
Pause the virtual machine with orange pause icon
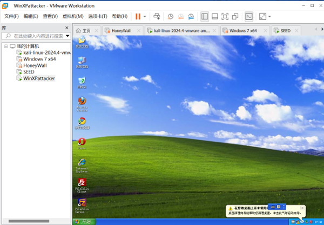(138, 16)
